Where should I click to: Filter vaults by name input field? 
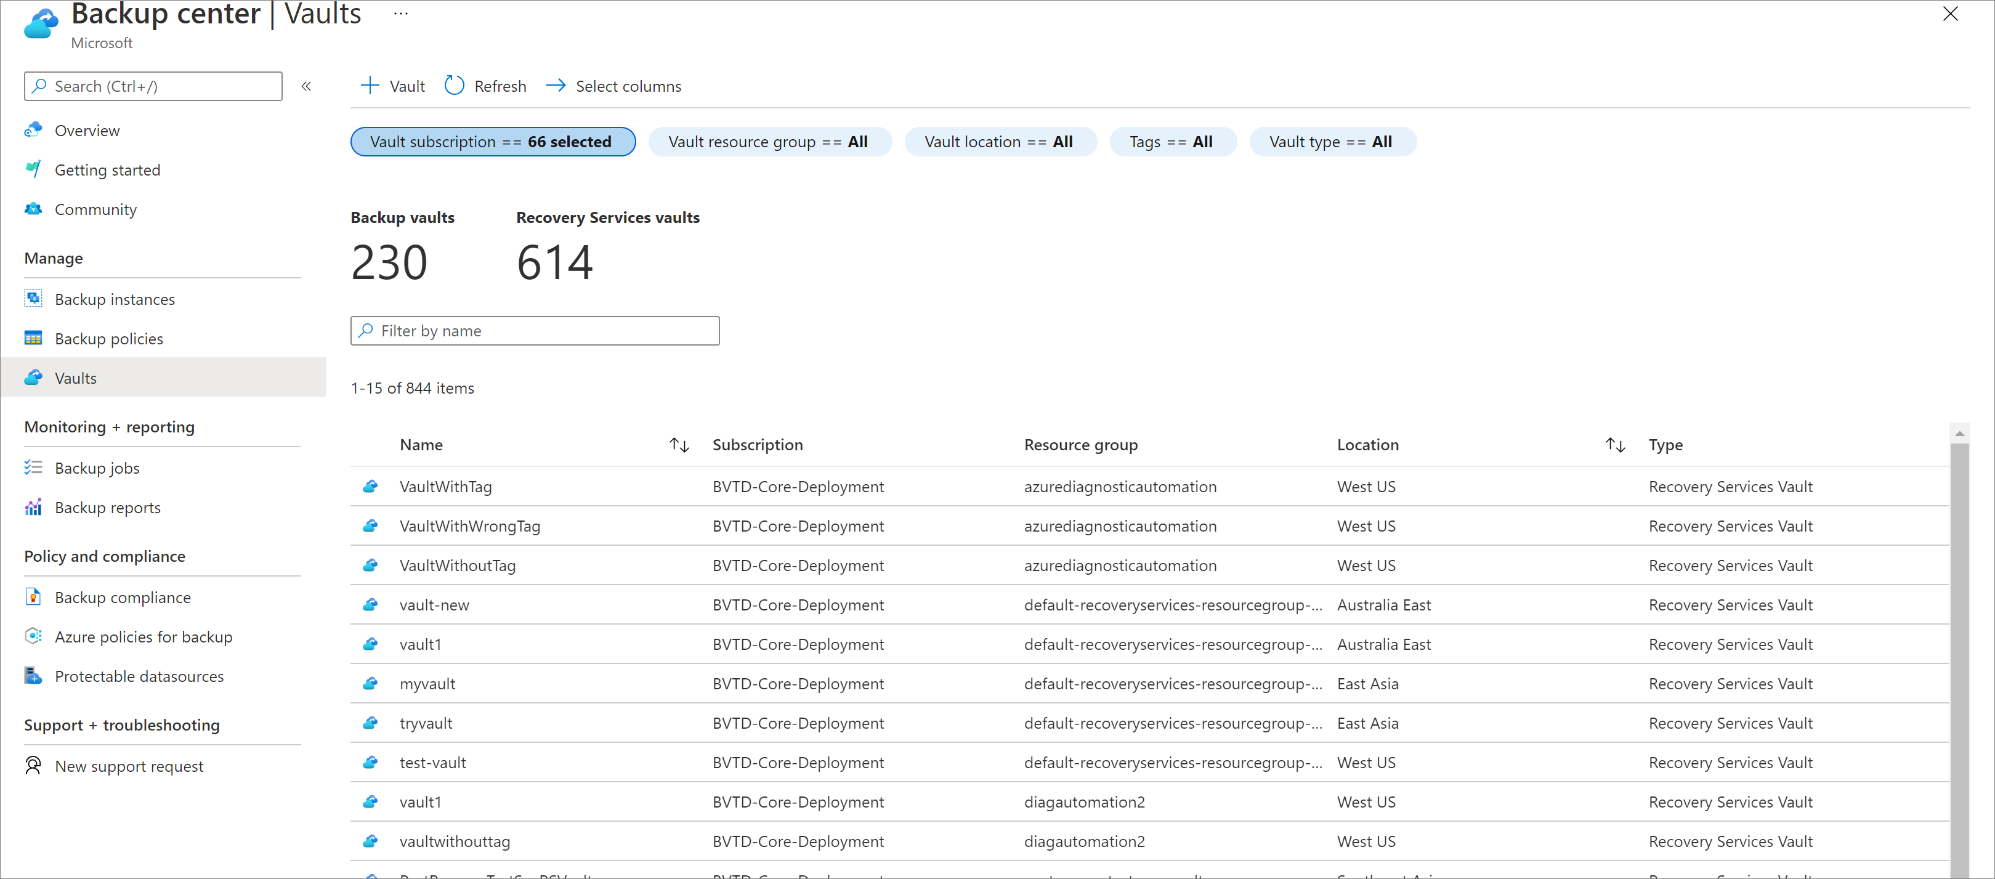tap(535, 331)
